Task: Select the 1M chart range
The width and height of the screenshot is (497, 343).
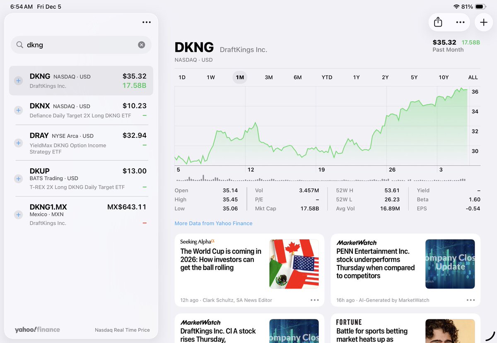Action: pos(240,77)
